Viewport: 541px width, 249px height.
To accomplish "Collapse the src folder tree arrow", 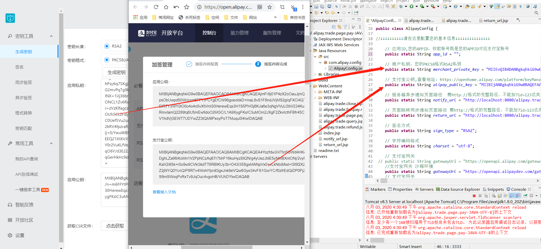I will (315, 57).
